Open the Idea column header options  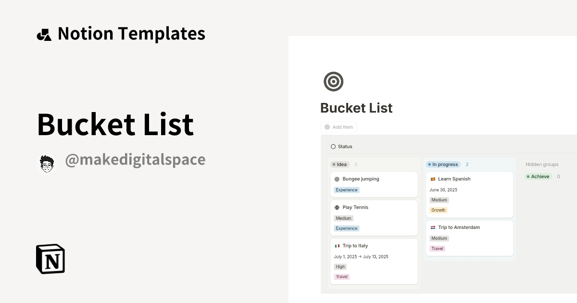pyautogui.click(x=340, y=164)
